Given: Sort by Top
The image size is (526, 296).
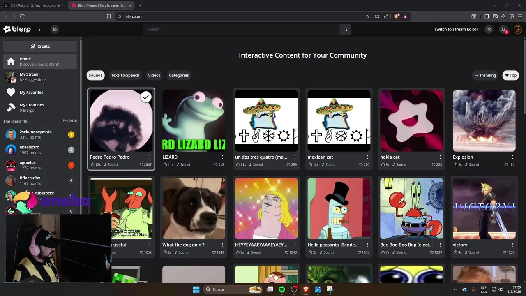Looking at the screenshot, I should (511, 75).
